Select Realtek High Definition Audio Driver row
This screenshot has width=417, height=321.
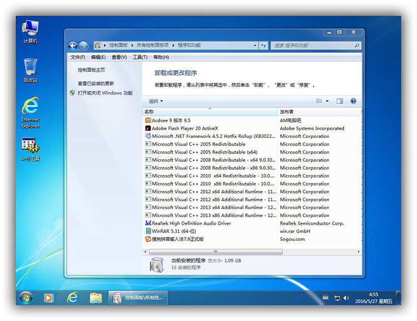point(188,223)
